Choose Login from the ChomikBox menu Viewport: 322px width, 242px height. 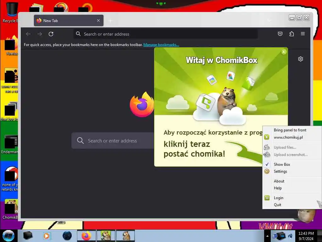coord(292,198)
